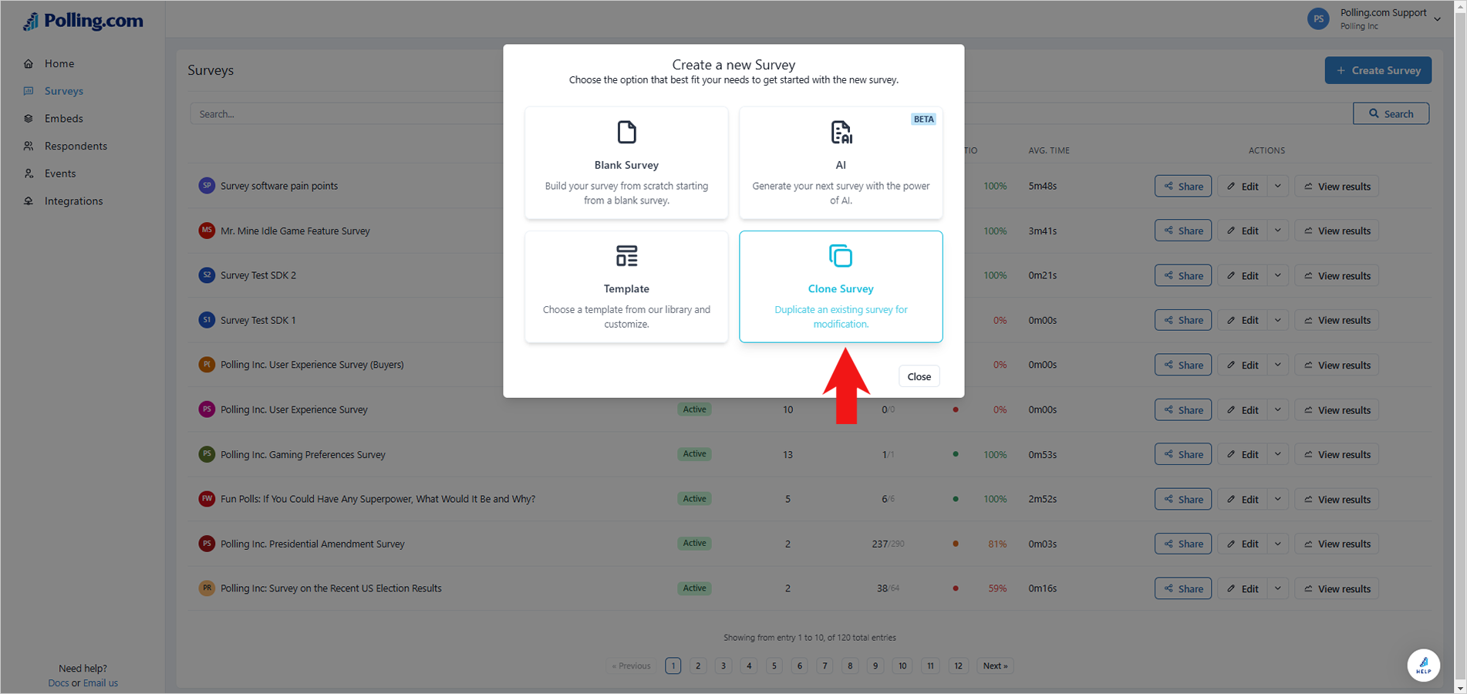Open the Respondents section
The height and width of the screenshot is (694, 1467).
tap(76, 146)
